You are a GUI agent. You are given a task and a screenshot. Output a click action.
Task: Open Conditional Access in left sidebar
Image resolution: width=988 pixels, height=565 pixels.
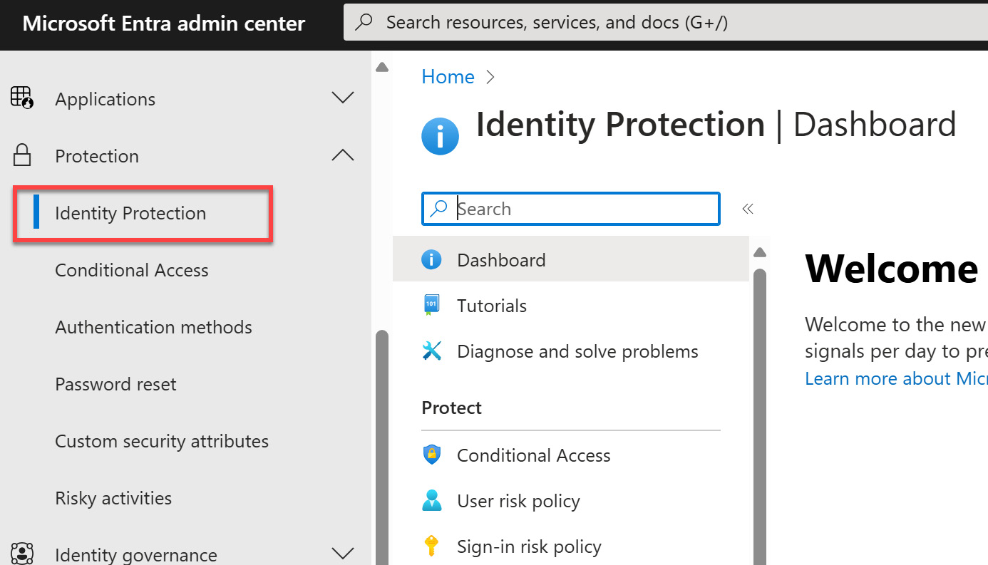click(x=132, y=270)
